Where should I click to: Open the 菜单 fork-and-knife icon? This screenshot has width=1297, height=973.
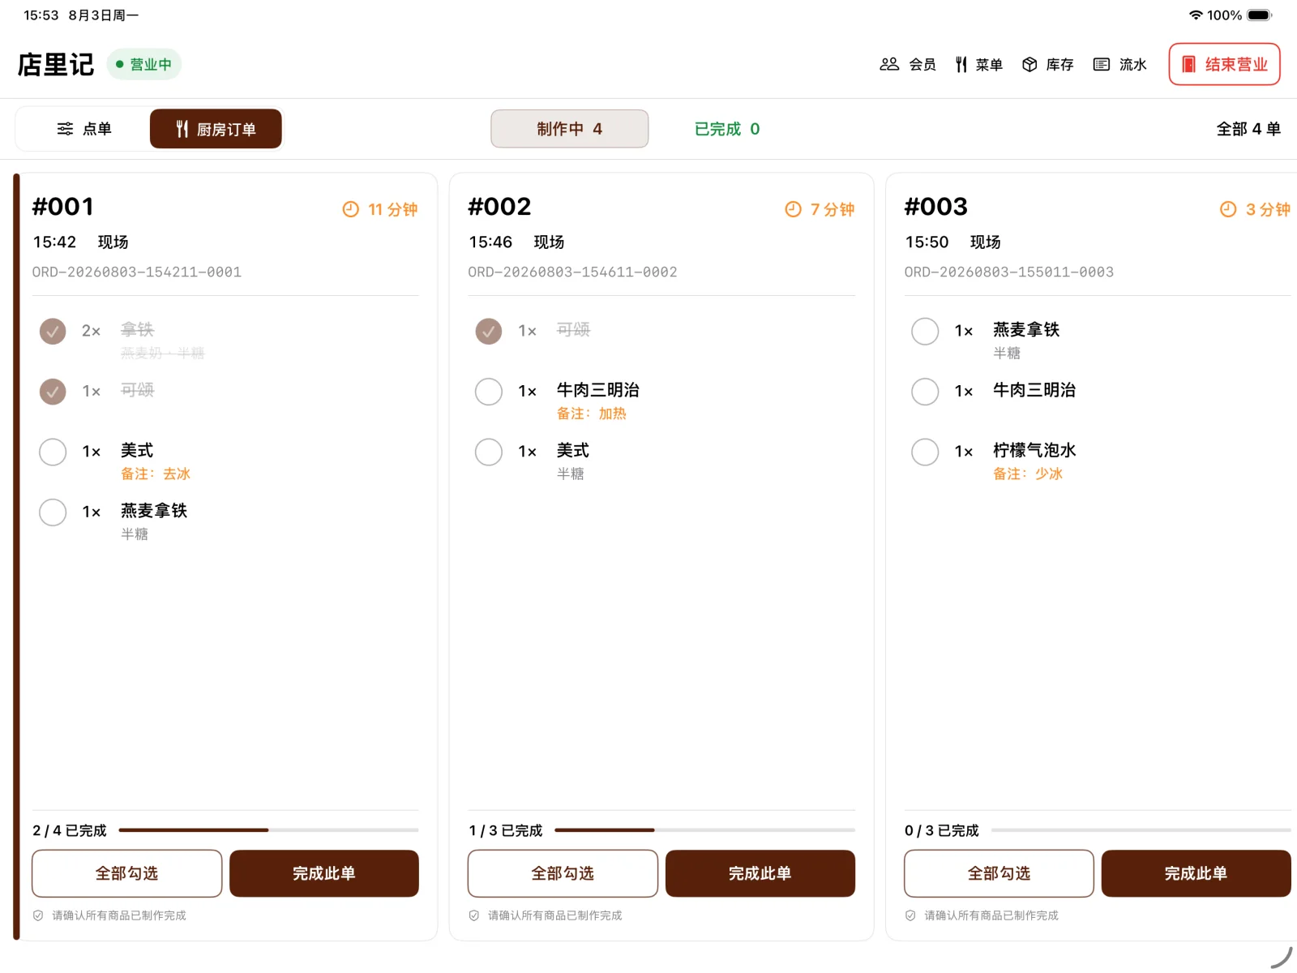[961, 64]
